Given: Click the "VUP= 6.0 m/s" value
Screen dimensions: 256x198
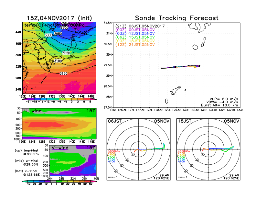Looking at the screenshot, I should (224, 99).
